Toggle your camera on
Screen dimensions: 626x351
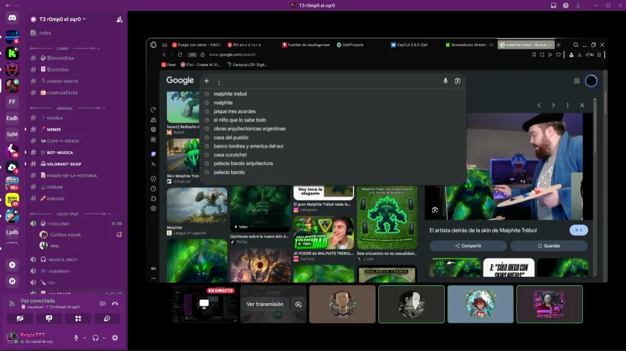(x=20, y=318)
